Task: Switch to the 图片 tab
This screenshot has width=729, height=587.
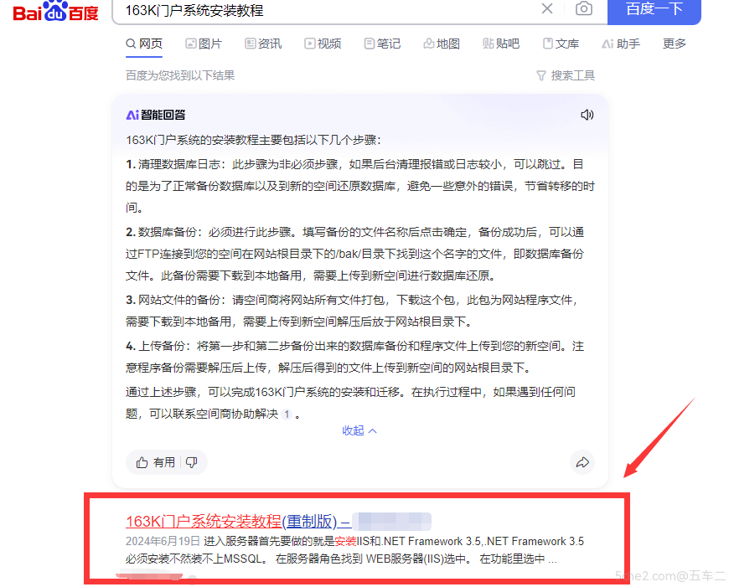Action: [204, 44]
